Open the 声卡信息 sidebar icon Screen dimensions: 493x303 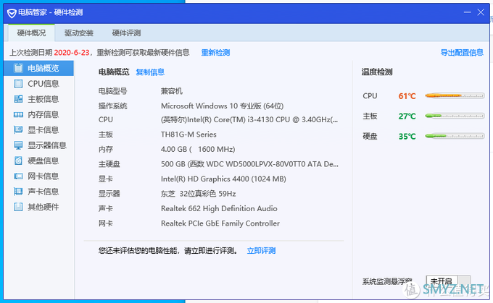point(18,192)
